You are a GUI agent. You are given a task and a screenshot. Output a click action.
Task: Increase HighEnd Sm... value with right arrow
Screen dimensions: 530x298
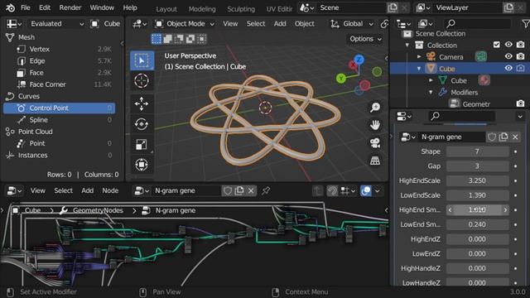click(x=505, y=209)
